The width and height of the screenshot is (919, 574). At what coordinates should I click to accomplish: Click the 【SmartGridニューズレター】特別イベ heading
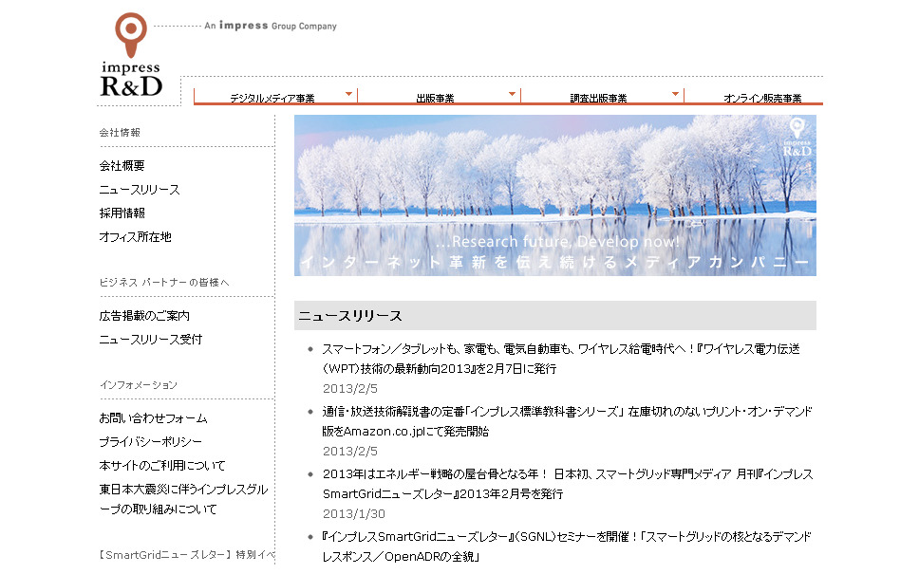click(x=186, y=555)
